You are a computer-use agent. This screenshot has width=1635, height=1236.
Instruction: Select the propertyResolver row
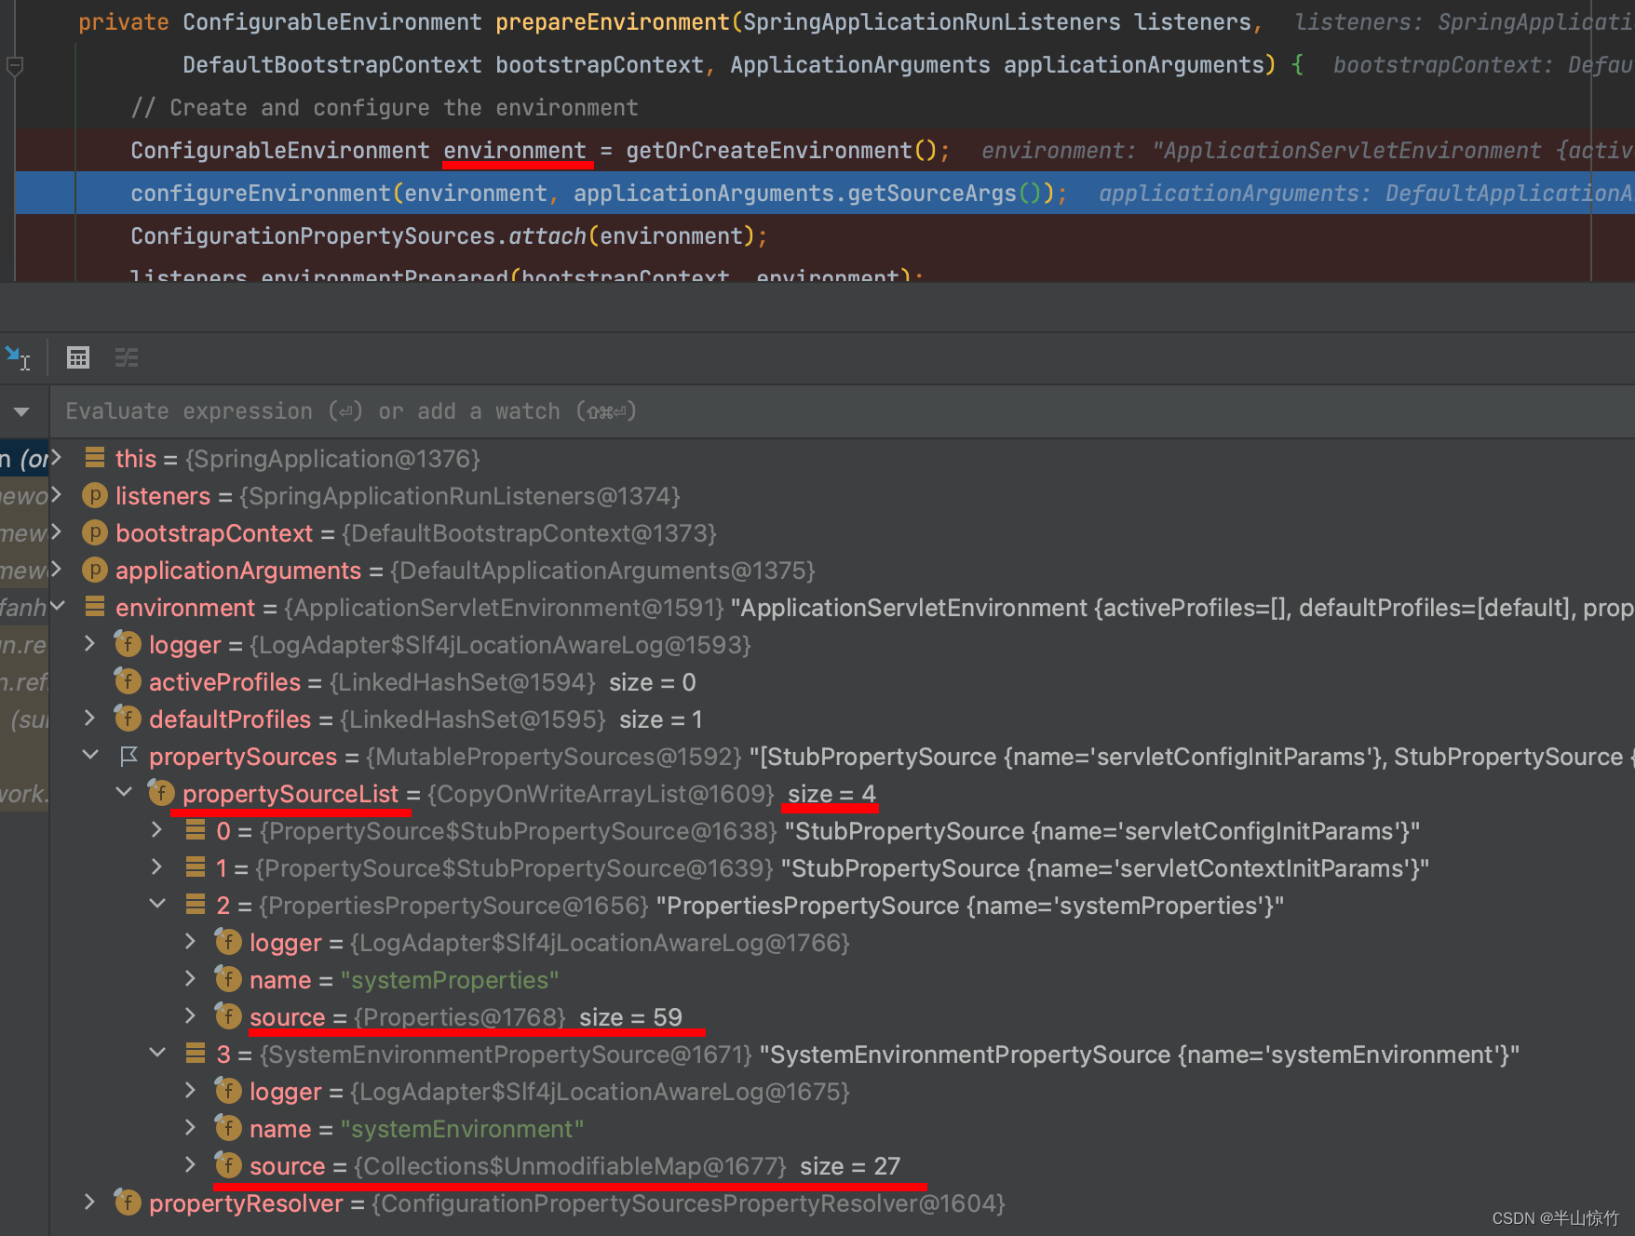click(843, 1202)
